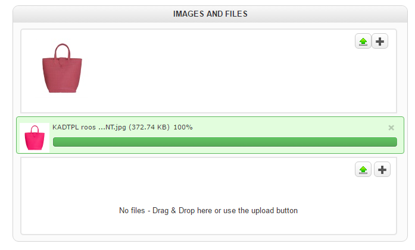Image resolution: width=415 pixels, height=250 pixels.
Task: Click the plus icon in the top image panel
Action: tap(380, 42)
